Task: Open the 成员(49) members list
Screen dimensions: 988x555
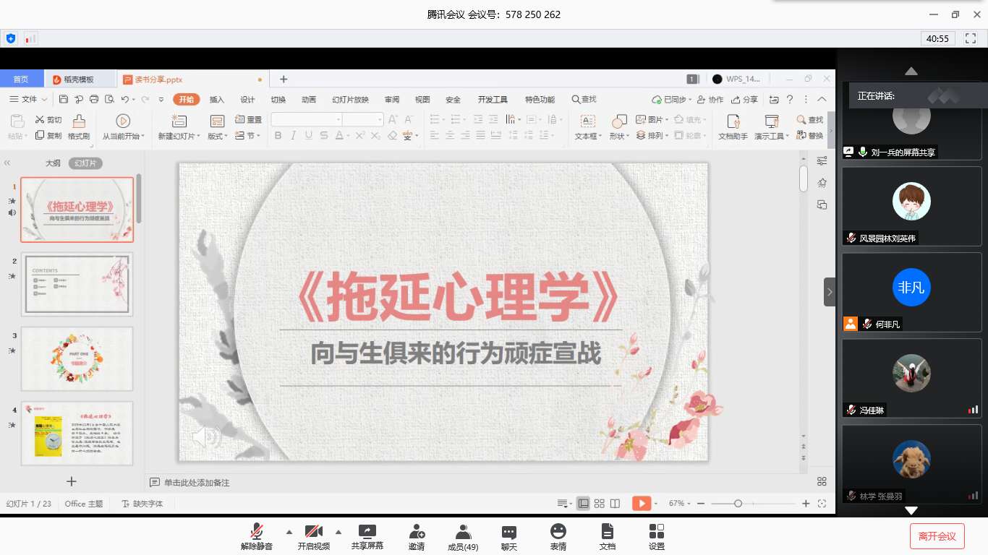Action: click(x=463, y=536)
